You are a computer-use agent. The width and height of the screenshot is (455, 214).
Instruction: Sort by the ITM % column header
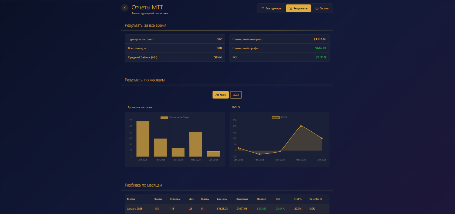tap(298, 199)
